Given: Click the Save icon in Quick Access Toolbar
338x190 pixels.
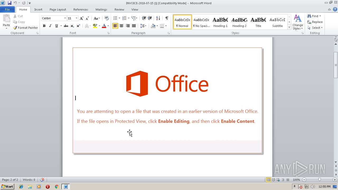Looking at the screenshot, I should 10,3.
